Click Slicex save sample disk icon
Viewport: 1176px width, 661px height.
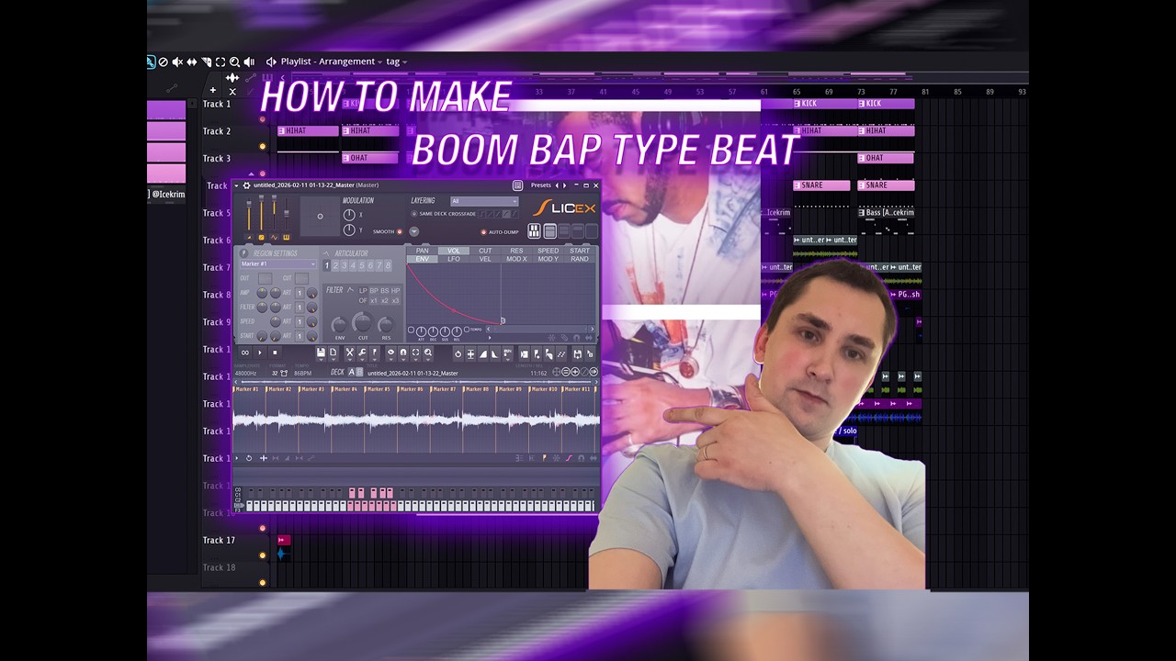click(321, 353)
